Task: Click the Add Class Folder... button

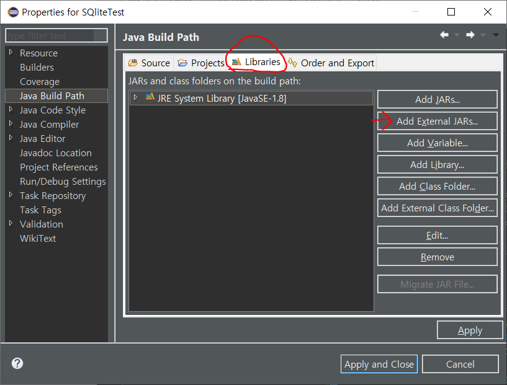Action: click(437, 187)
